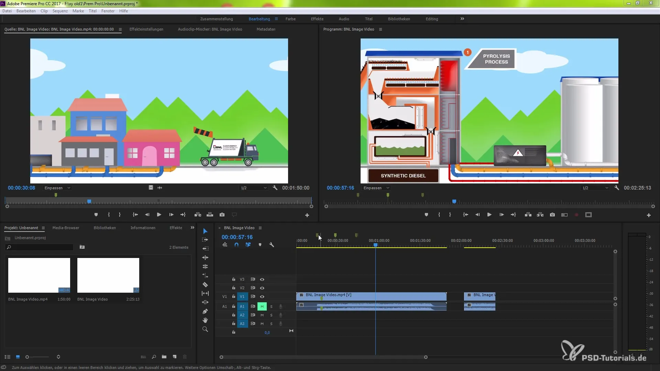Toggle V2 track output eye
The width and height of the screenshot is (660, 371).
pos(262,288)
